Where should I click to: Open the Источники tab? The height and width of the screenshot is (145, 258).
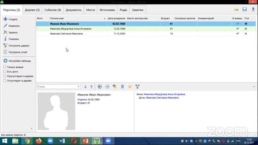(107, 10)
